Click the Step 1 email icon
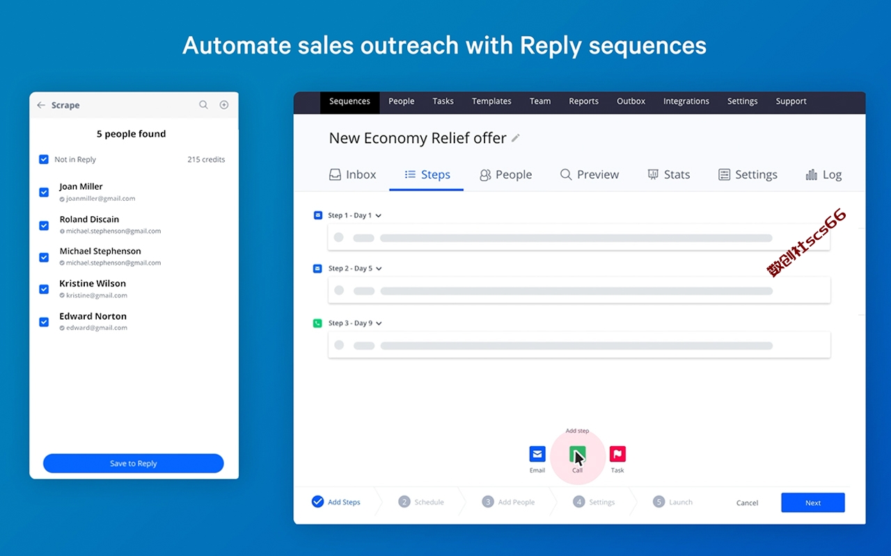The width and height of the screenshot is (891, 556). pyautogui.click(x=318, y=215)
